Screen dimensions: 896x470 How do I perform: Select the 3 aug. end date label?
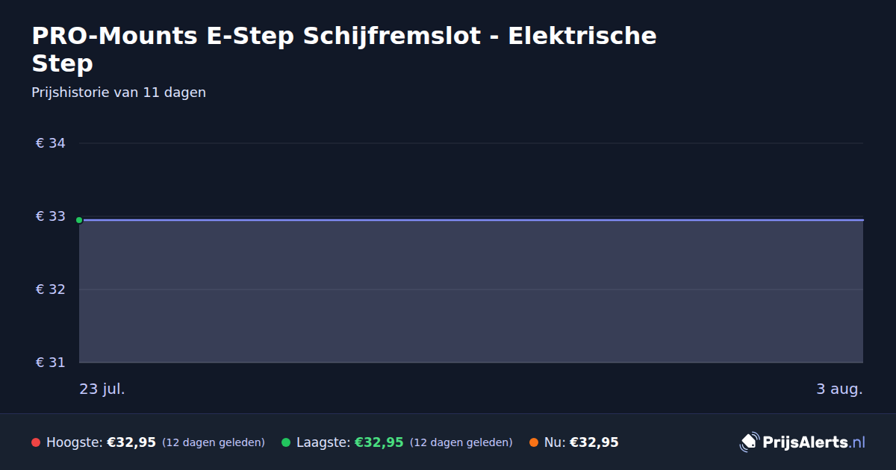point(839,389)
